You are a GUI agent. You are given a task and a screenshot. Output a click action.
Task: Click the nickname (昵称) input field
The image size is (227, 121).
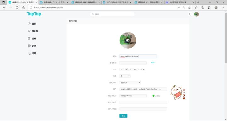(x=138, y=56)
